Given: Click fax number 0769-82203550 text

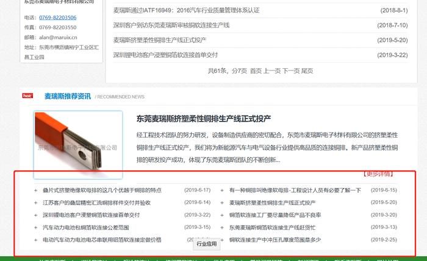Looking at the screenshot, I should click(58, 27).
